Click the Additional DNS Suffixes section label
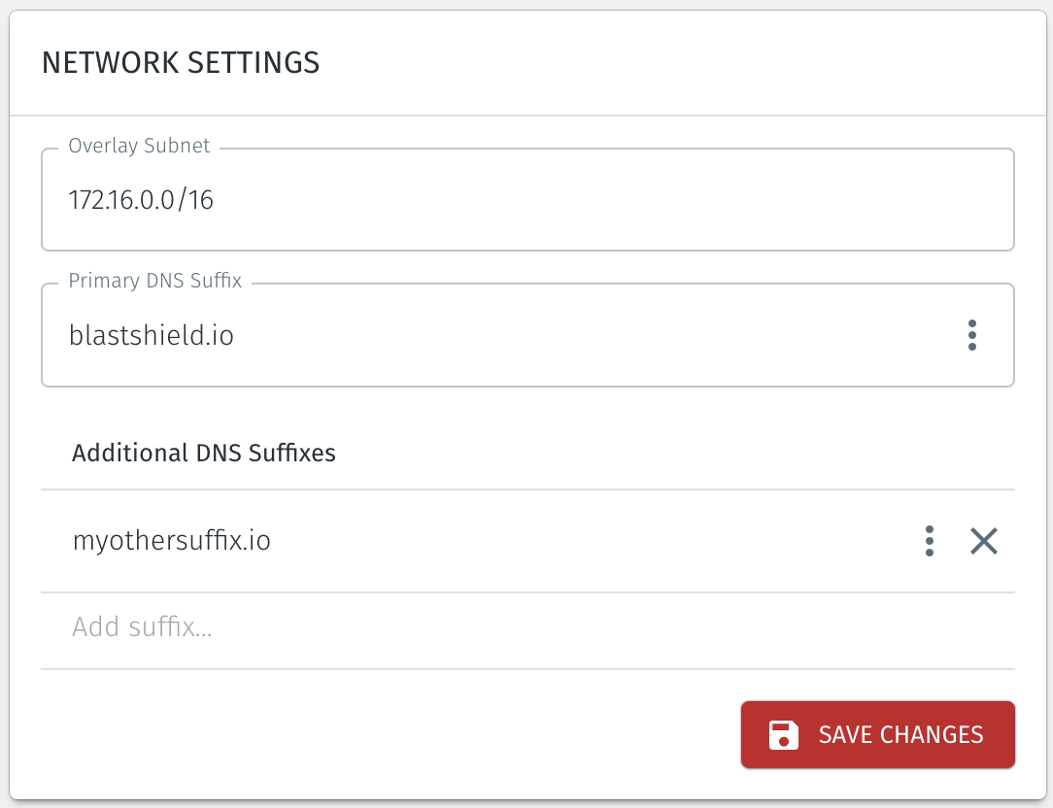The image size is (1053, 808). pos(203,453)
